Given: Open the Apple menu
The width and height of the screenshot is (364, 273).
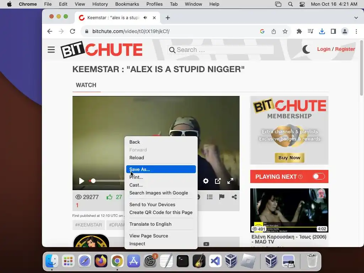Looking at the screenshot, I should 9,4.
